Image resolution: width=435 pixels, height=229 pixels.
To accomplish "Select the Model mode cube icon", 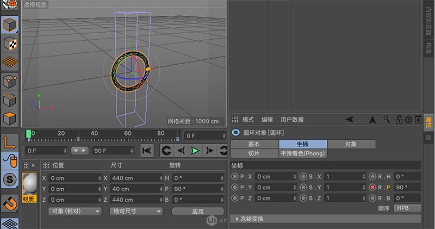I will 10,25.
